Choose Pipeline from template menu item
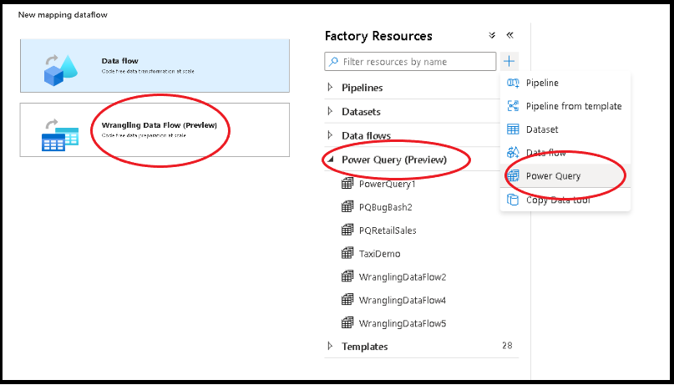 (x=573, y=106)
